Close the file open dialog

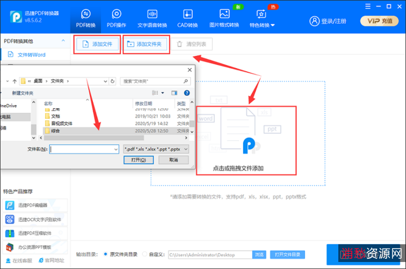190,70
